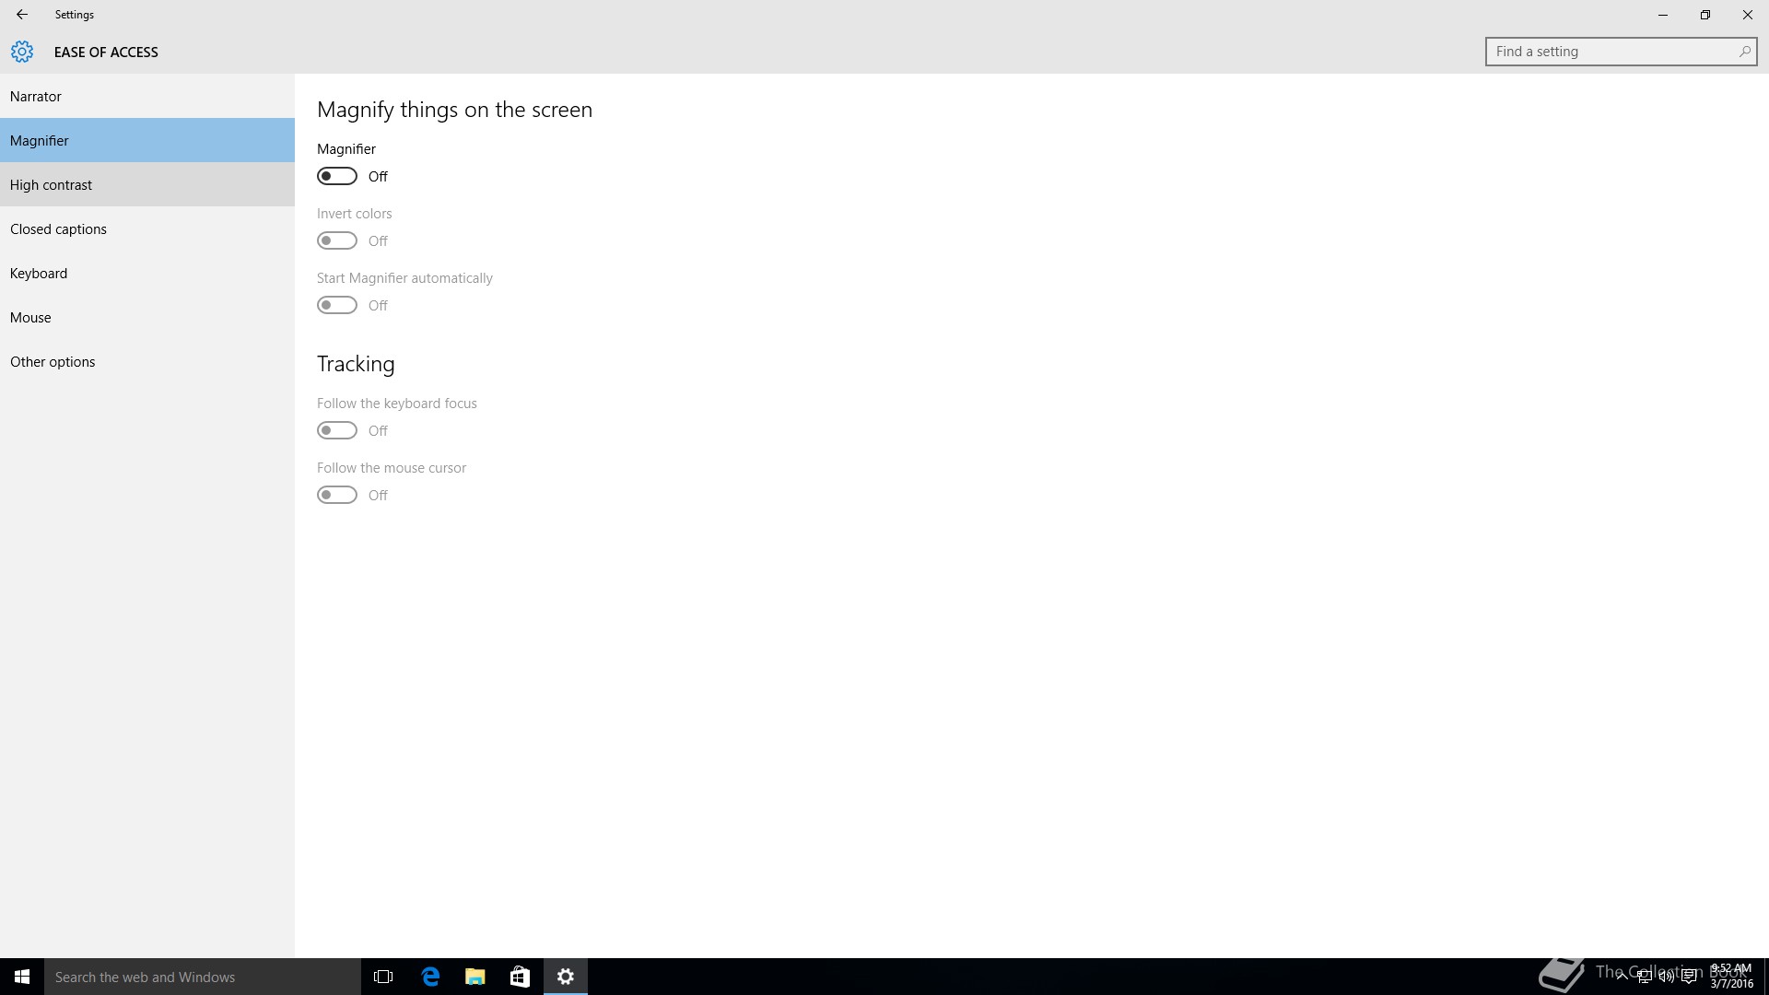Turn on the Magnifier toggle
1769x995 pixels.
pyautogui.click(x=337, y=176)
